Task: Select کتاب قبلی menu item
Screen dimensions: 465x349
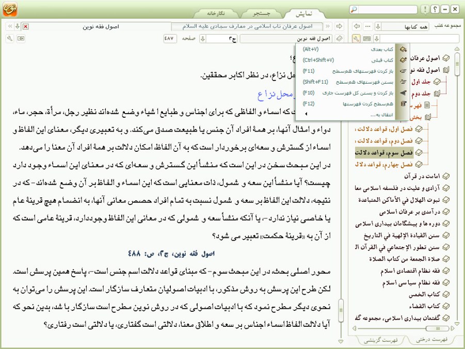Action: [347, 60]
